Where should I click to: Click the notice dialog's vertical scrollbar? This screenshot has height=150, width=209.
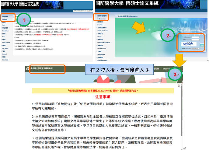point(182,111)
